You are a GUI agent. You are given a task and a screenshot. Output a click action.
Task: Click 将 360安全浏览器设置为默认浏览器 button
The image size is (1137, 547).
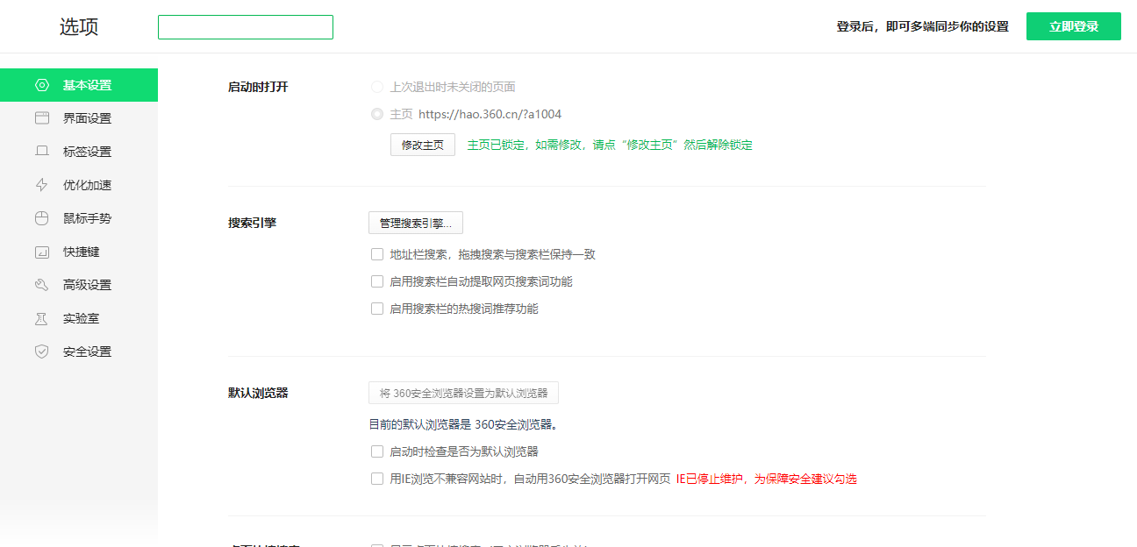[463, 393]
